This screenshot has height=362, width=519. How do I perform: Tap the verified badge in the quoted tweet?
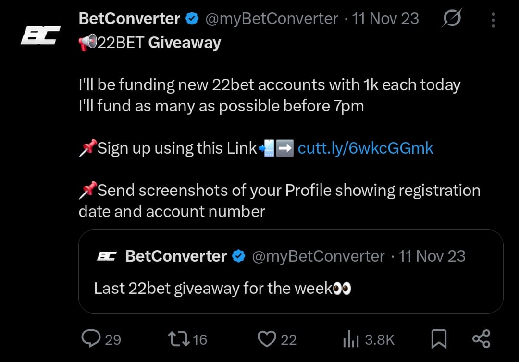(239, 256)
